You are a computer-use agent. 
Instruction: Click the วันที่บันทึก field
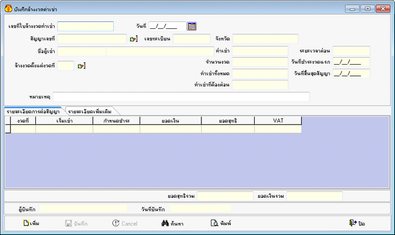200,209
